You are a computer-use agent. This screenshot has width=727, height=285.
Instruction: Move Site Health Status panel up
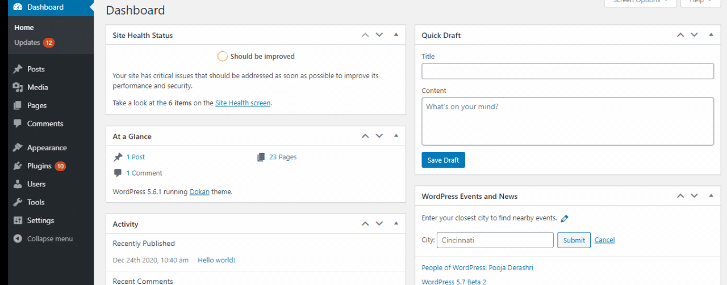pyautogui.click(x=366, y=35)
